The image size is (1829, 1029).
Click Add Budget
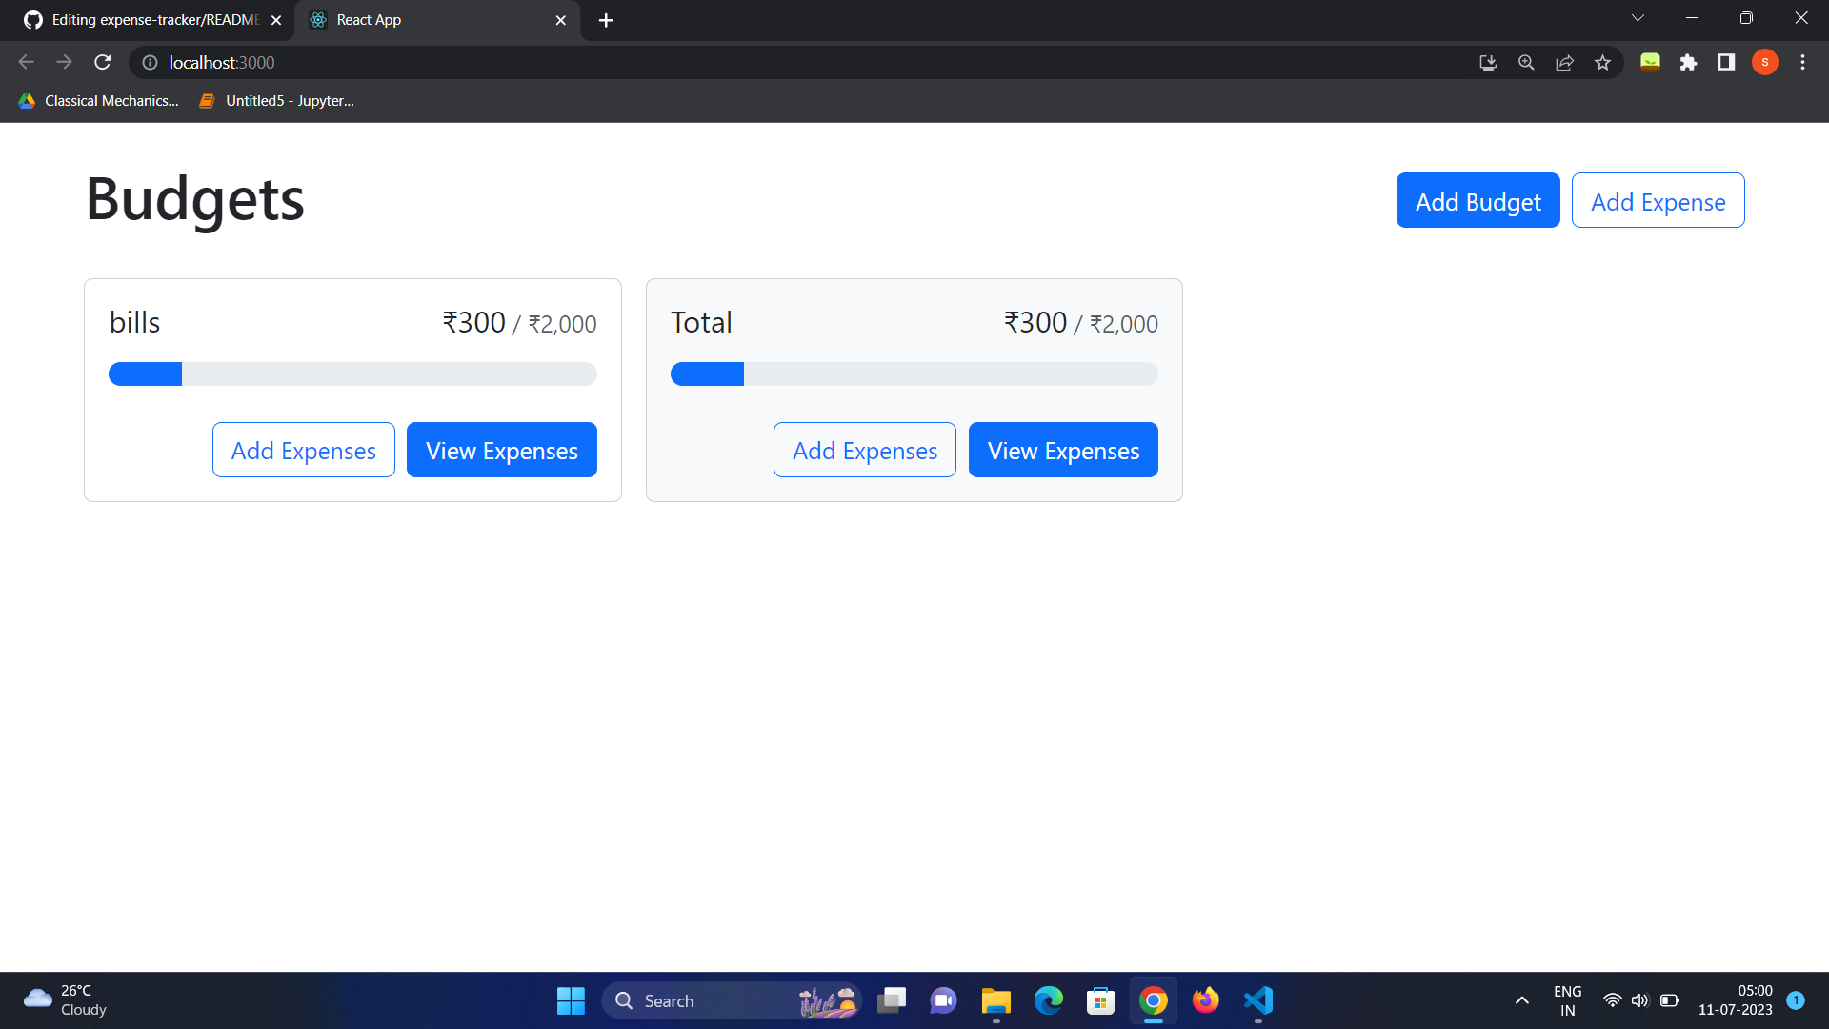(1477, 200)
